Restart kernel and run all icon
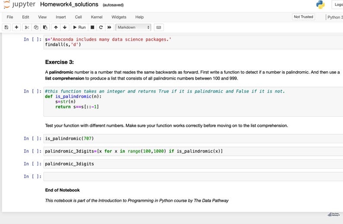The width and height of the screenshot is (343, 224). tap(109, 27)
